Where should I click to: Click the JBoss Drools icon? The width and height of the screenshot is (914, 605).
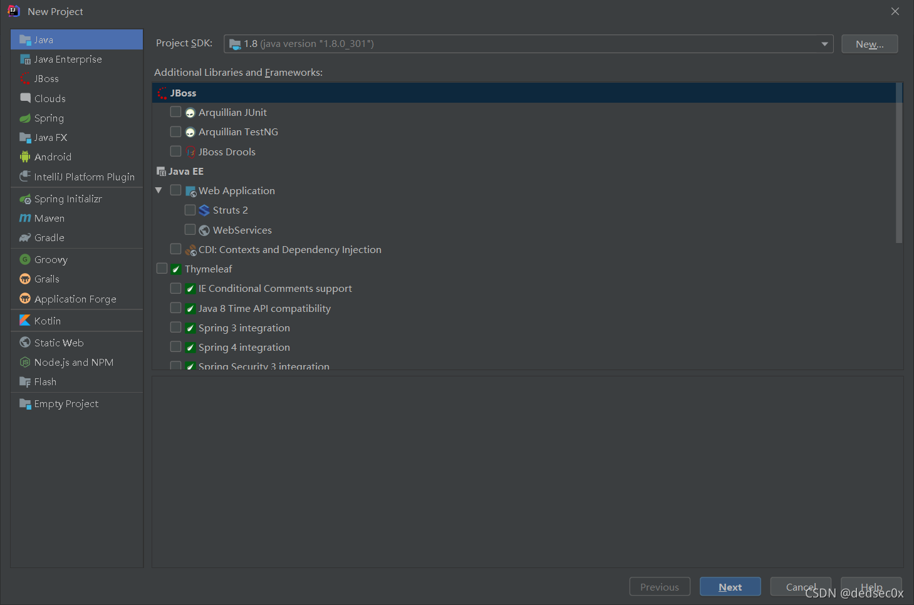click(190, 152)
